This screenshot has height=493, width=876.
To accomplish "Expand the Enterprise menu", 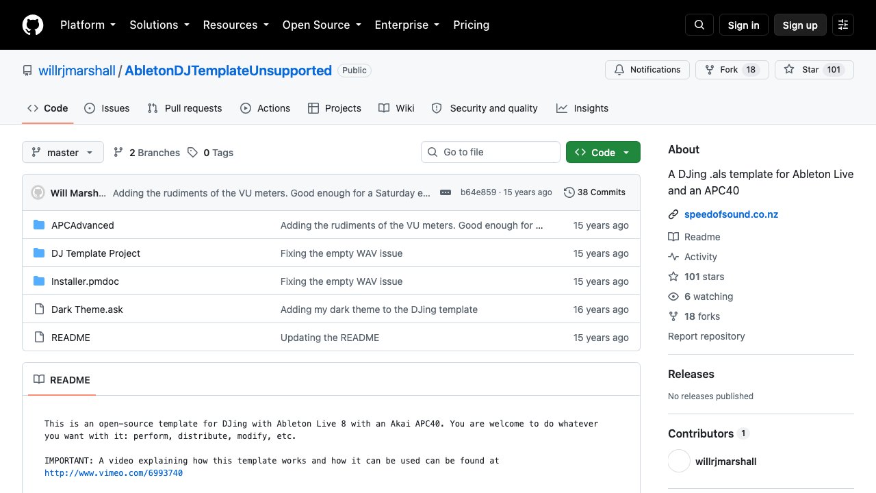I will point(407,25).
